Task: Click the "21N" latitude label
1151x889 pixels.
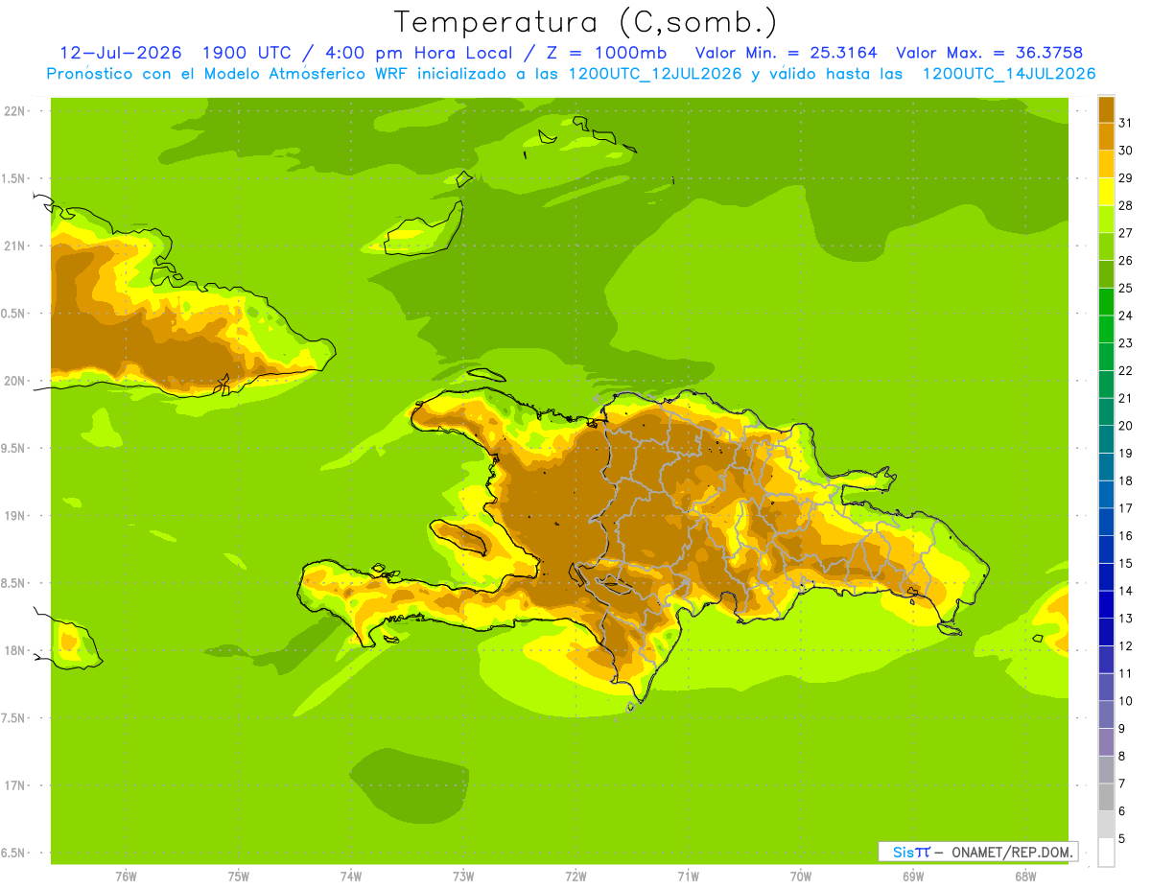Action: pyautogui.click(x=14, y=246)
